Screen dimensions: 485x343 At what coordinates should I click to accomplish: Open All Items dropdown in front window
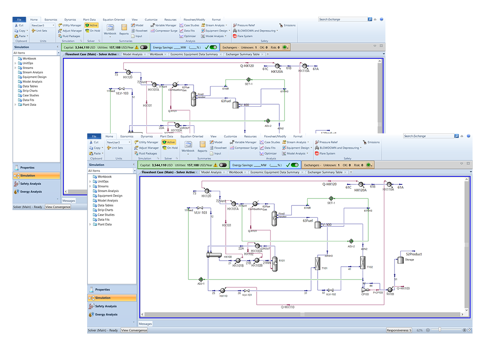tap(134, 171)
